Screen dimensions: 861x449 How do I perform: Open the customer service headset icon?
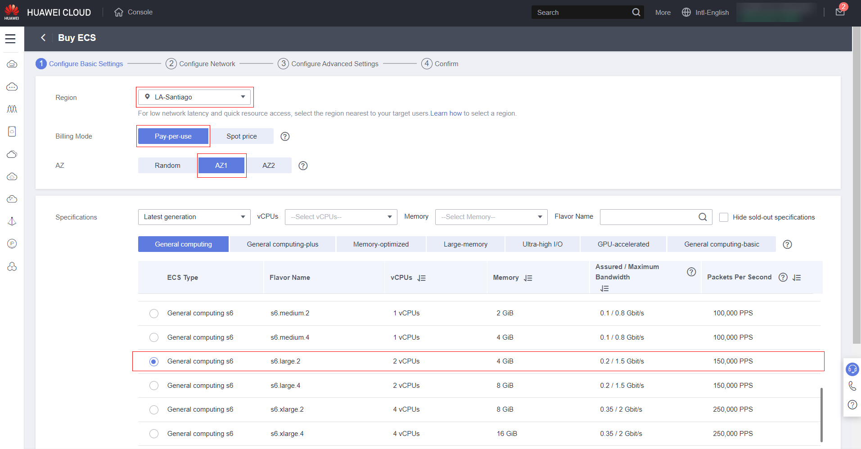(852, 369)
